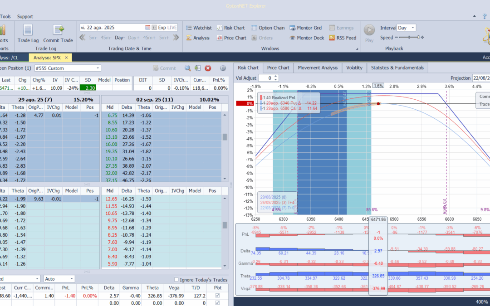Viewport: 490px width, 306px height.
Task: Click the magnifier search icon beside Commit
Action: point(187,68)
